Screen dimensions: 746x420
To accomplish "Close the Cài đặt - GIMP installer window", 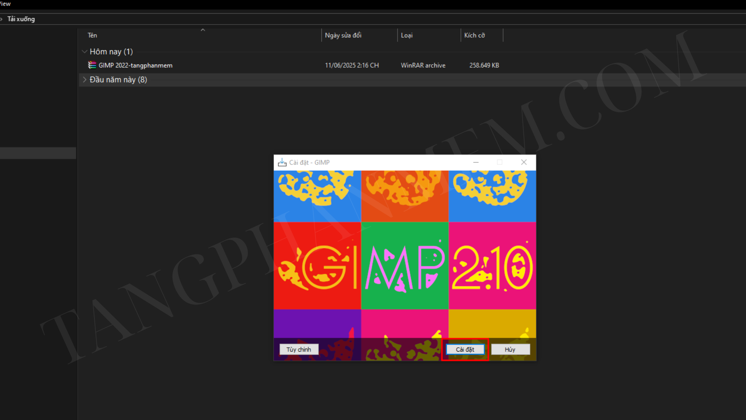I will 524,163.
